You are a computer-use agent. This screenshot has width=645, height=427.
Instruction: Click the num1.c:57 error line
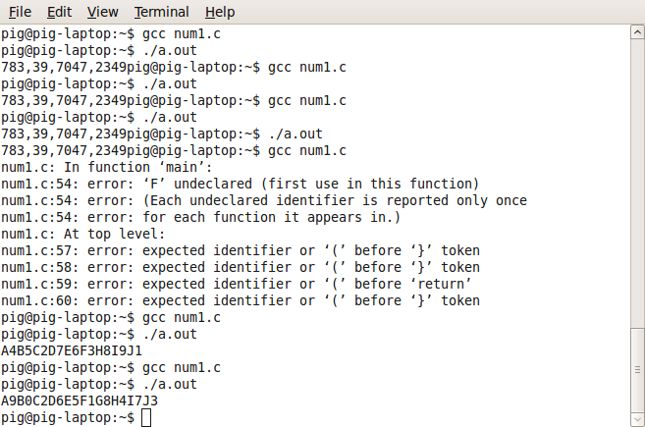click(241, 250)
